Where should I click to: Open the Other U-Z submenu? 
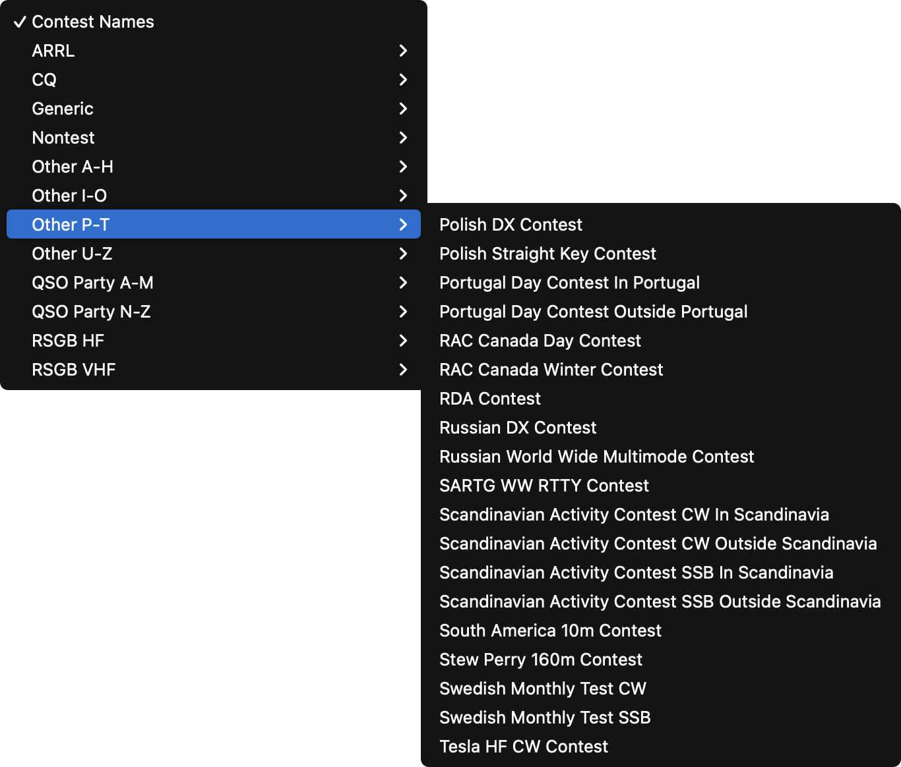tap(214, 254)
